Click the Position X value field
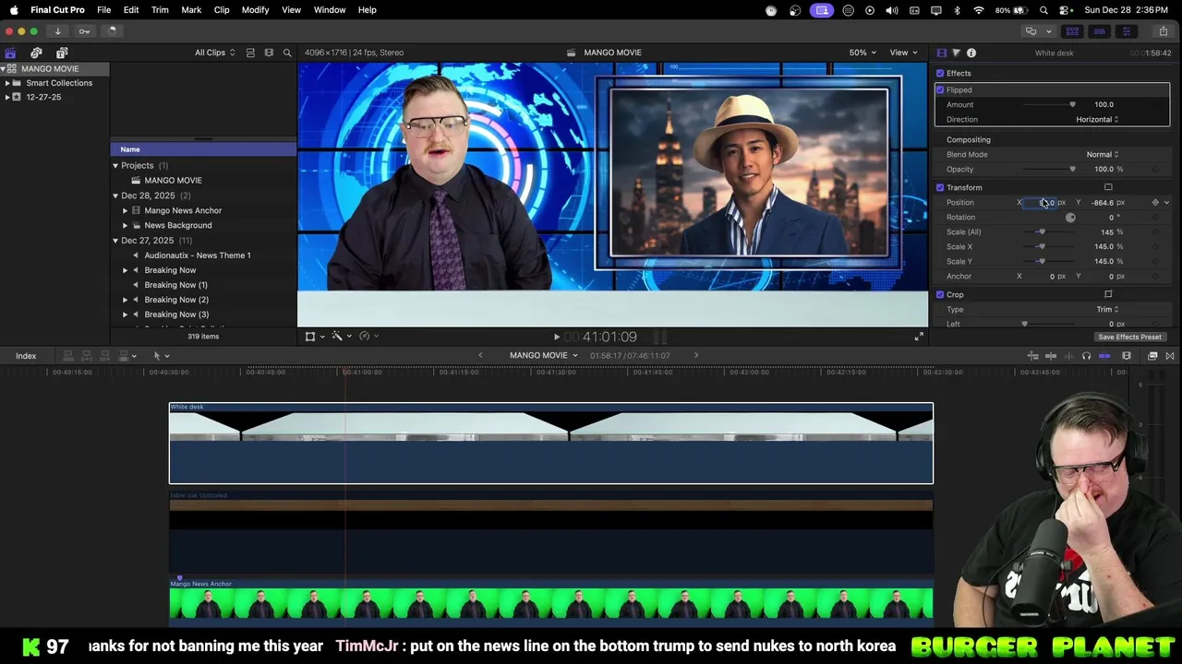 pyautogui.click(x=1040, y=202)
